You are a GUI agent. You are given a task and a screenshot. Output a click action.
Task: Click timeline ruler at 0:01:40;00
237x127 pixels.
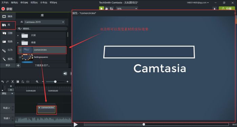point(31,91)
